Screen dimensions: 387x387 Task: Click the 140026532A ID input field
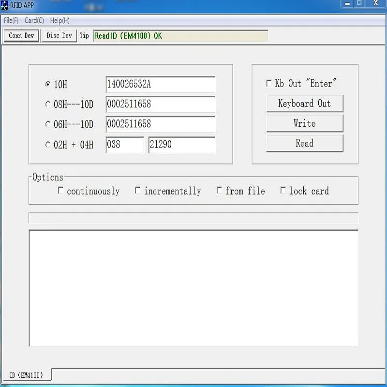click(x=161, y=84)
